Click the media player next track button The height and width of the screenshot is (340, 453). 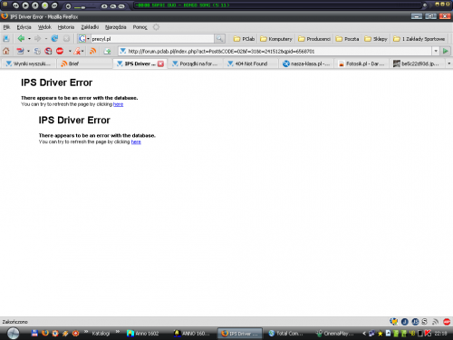tap(54, 5)
